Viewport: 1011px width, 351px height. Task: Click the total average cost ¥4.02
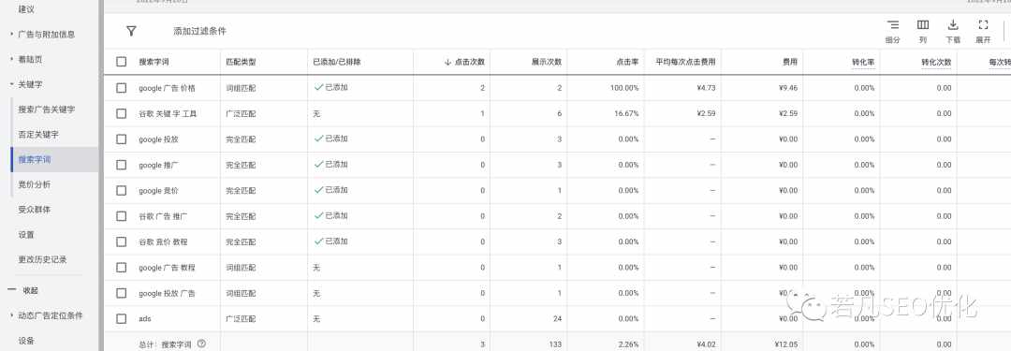tap(706, 344)
